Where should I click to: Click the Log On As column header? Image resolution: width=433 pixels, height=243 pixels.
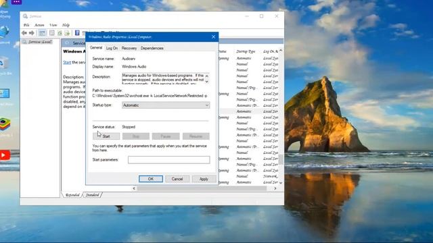pyautogui.click(x=271, y=51)
